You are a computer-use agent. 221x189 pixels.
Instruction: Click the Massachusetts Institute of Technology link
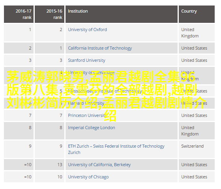click(105, 91)
